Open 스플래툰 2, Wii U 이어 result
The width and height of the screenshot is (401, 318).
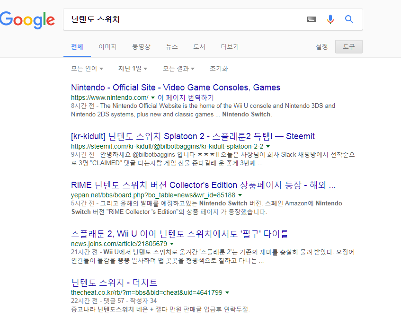coord(180,234)
